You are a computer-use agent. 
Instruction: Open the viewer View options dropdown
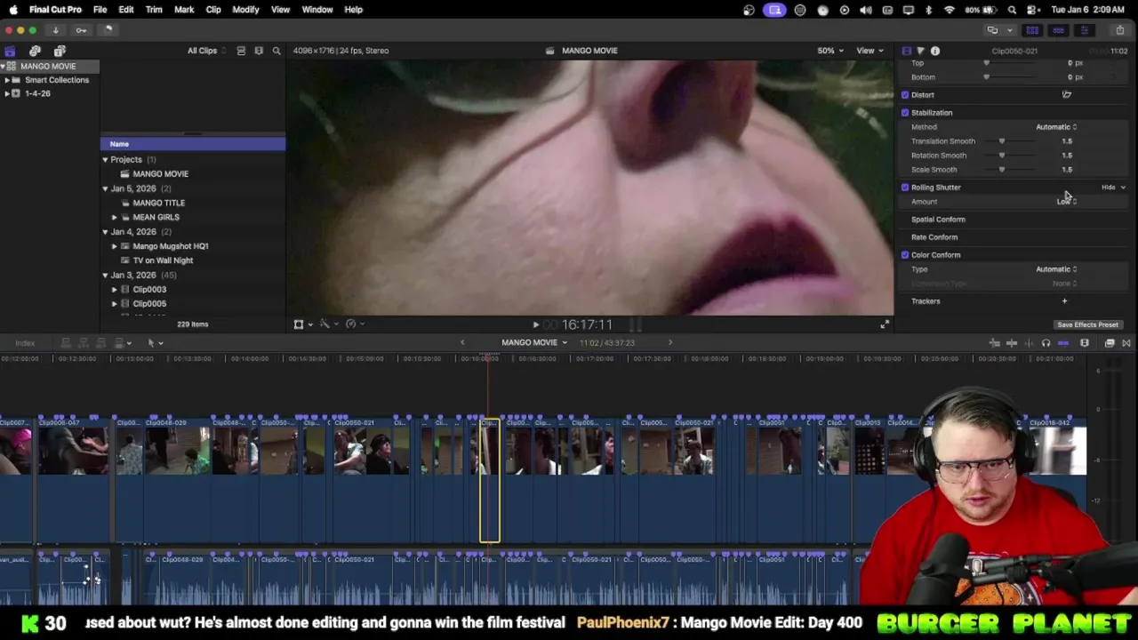tap(870, 51)
